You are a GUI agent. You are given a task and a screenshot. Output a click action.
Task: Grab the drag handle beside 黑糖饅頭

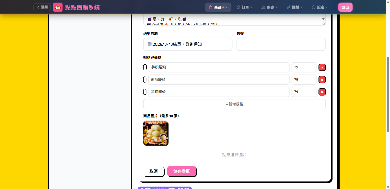[x=145, y=92]
